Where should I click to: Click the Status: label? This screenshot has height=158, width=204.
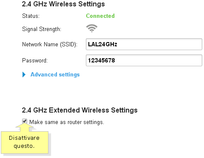click(31, 16)
